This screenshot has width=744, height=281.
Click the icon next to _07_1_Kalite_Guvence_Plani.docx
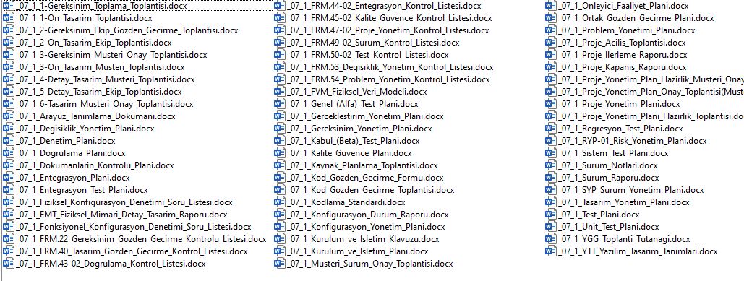coord(280,153)
